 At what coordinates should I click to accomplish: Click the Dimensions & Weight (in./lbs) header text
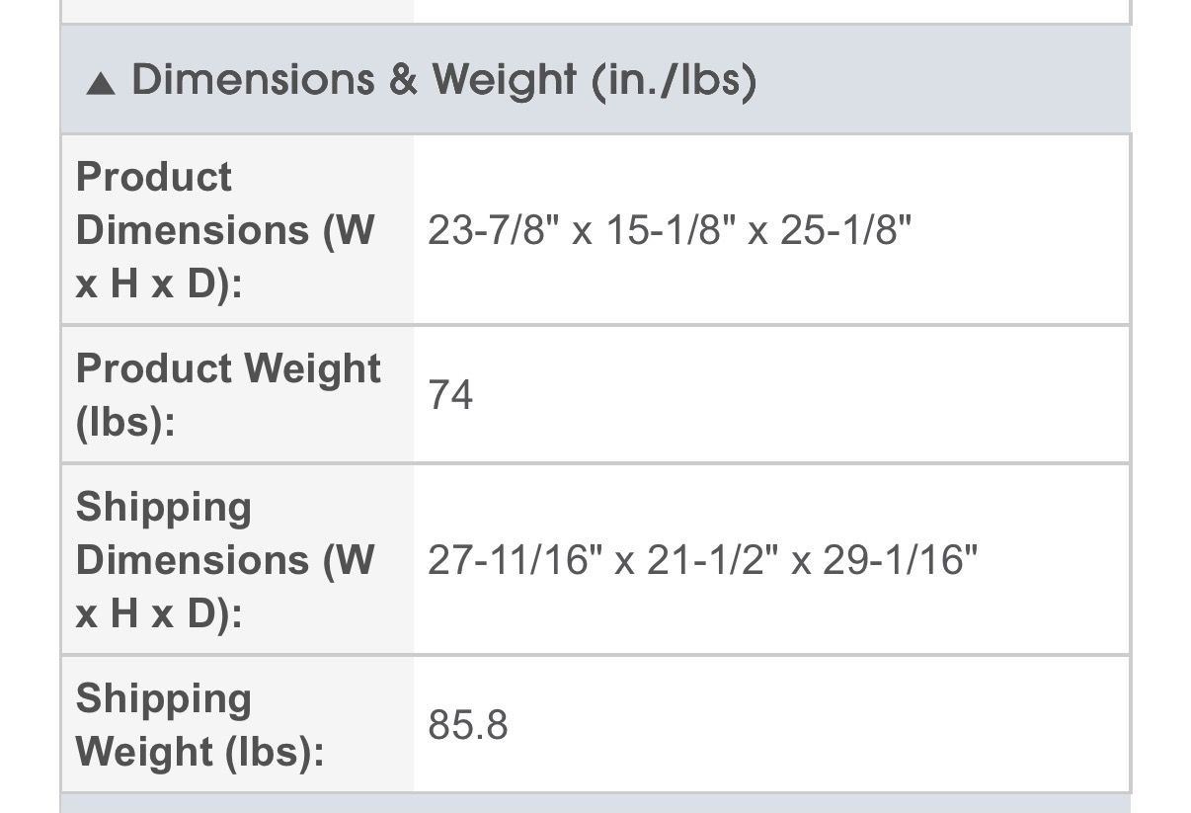(x=443, y=80)
